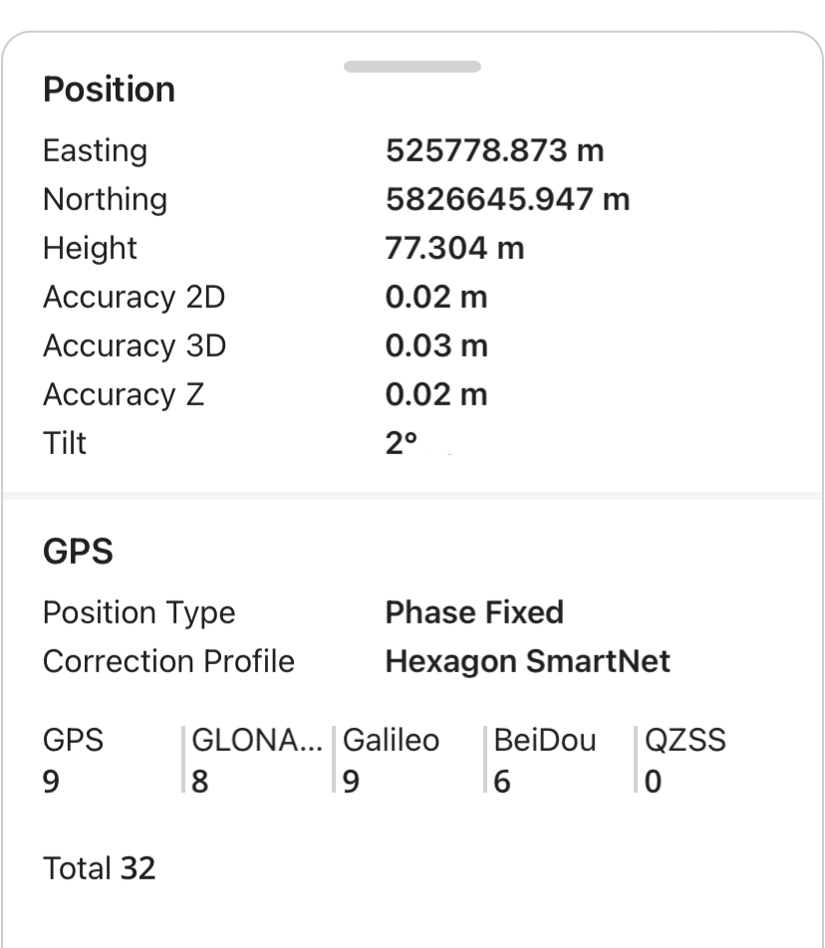This screenshot has height=948, width=825.
Task: Open the Hexagon SmartNet correction profile
Action: click(x=527, y=661)
